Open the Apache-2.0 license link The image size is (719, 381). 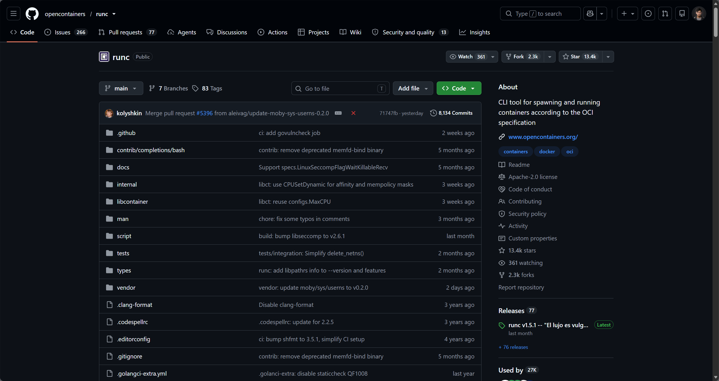coord(533,177)
